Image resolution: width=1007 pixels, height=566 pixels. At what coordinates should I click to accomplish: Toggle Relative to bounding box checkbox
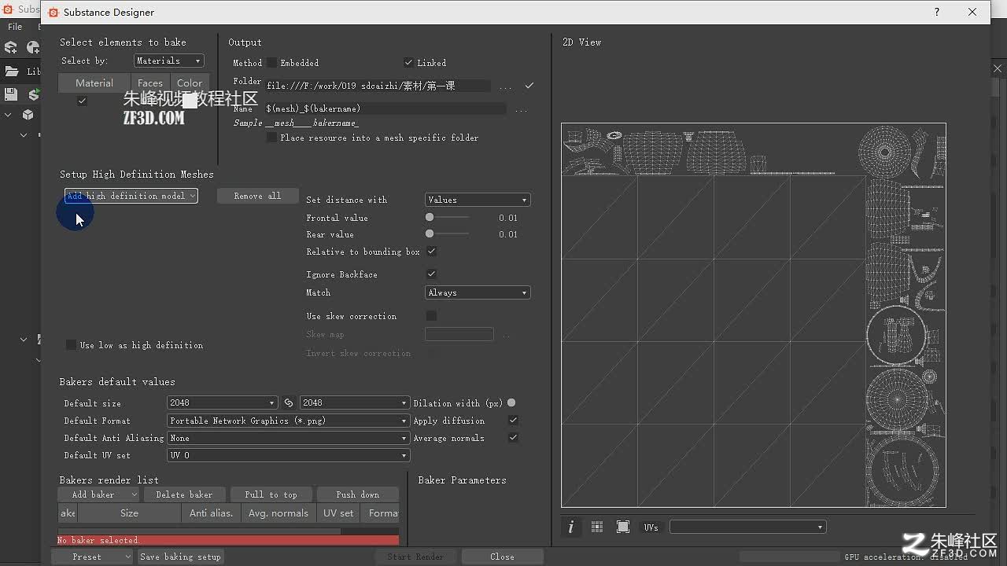pyautogui.click(x=431, y=252)
